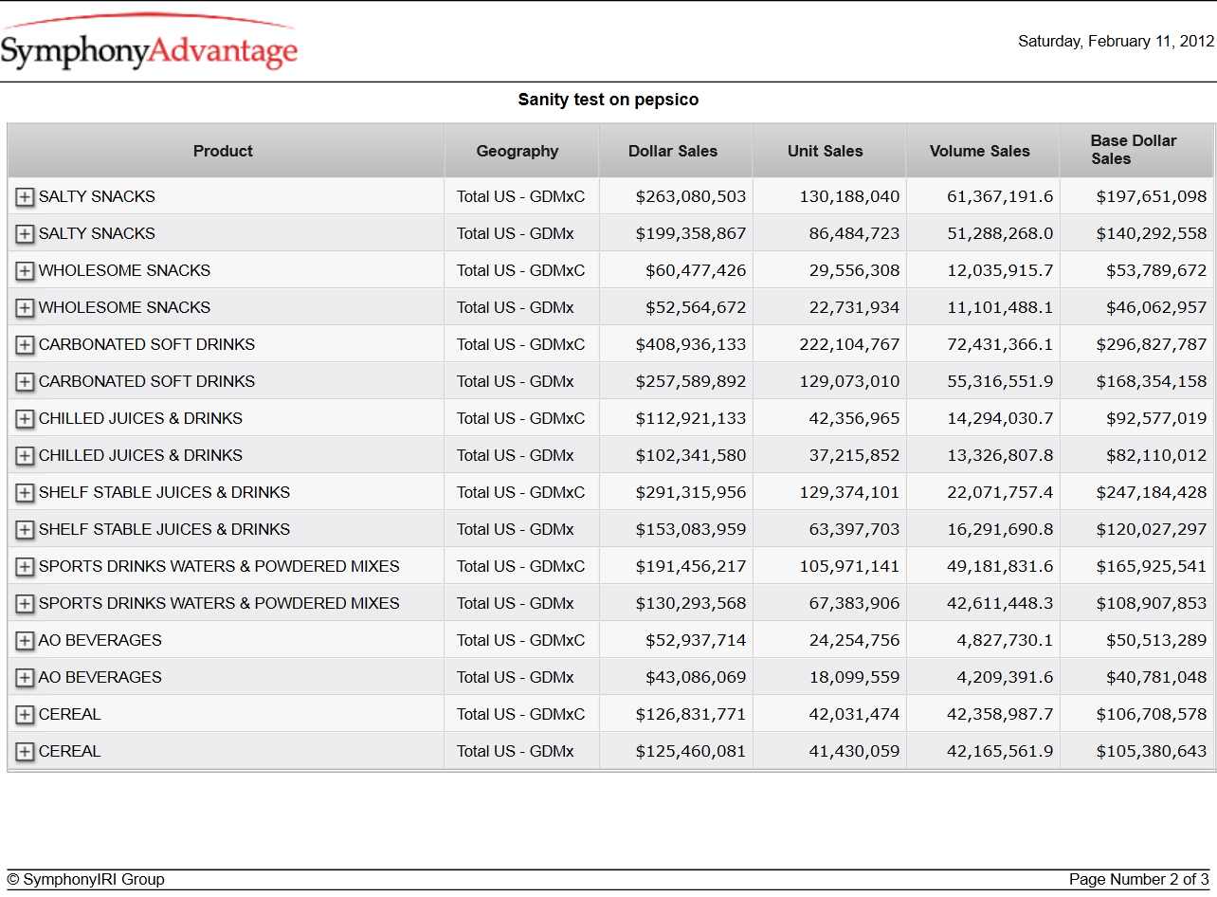
Task: Click the Page Number 2 of 3 indicator
Action: [1139, 880]
